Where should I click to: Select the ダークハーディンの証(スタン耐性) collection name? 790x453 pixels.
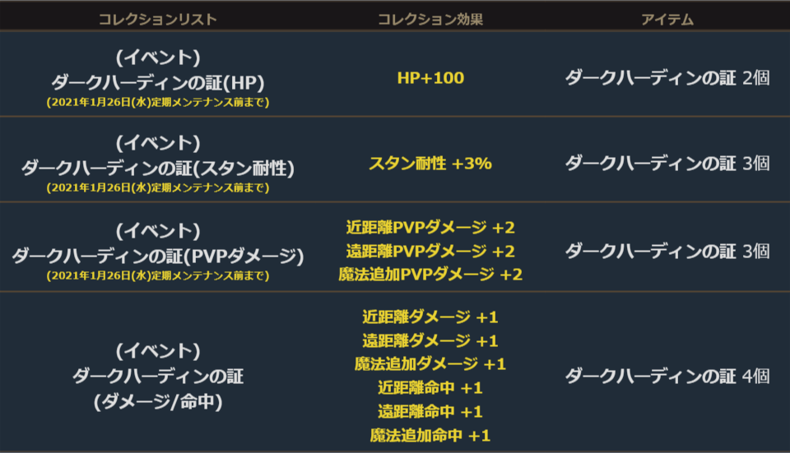pyautogui.click(x=157, y=168)
